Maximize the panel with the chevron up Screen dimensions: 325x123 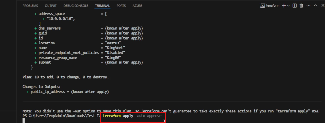coord(316,6)
